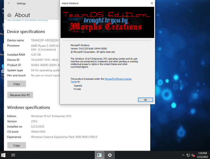Screen dimensions: 210x159
Task: Open the 'Terms' link continuation
Action: (x=74, y=82)
